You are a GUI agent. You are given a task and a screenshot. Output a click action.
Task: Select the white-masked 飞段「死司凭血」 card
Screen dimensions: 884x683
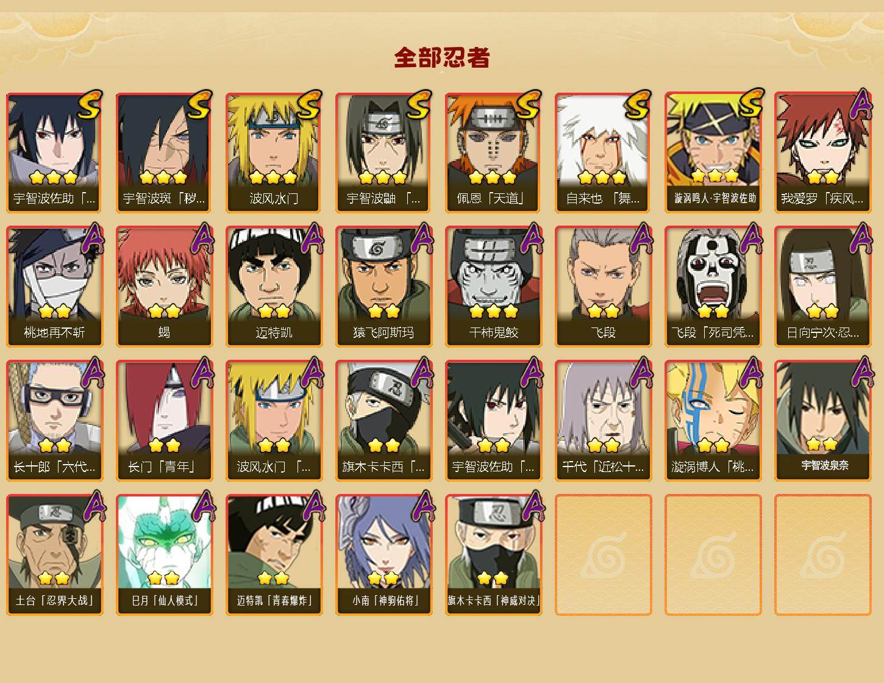pyautogui.click(x=713, y=287)
